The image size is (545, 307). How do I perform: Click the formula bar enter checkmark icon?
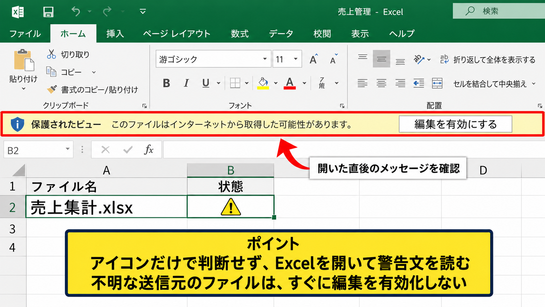128,150
